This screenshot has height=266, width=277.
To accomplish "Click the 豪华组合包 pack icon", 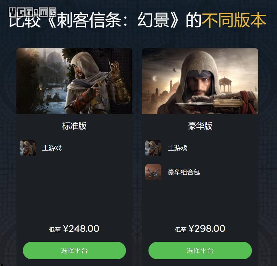I will [153, 172].
